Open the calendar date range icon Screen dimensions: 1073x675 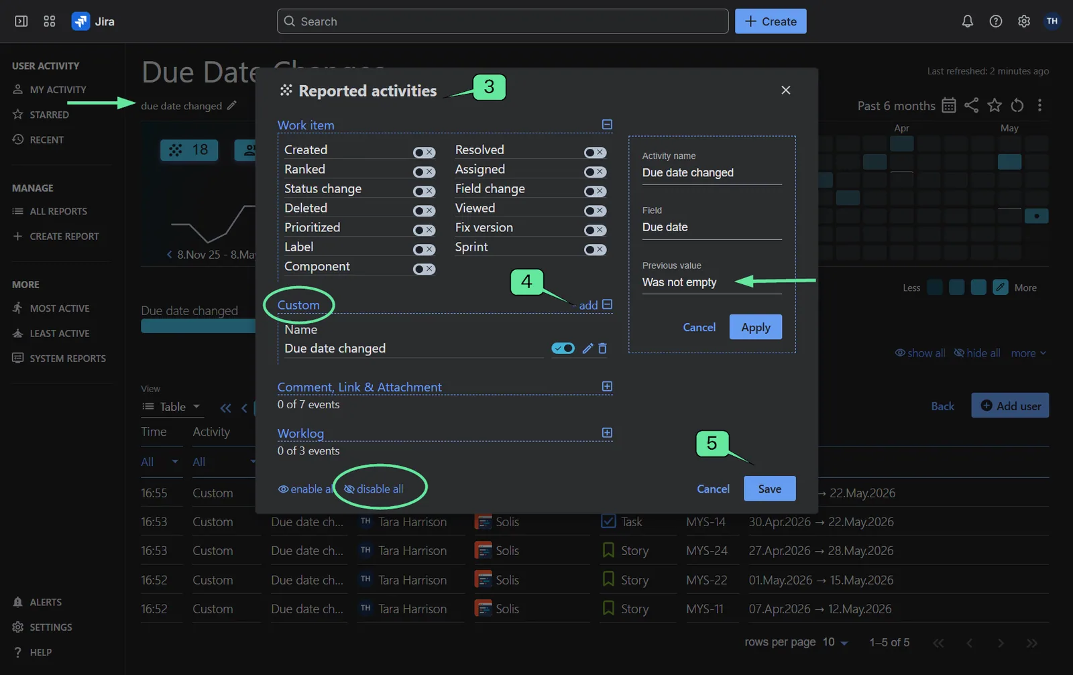949,105
